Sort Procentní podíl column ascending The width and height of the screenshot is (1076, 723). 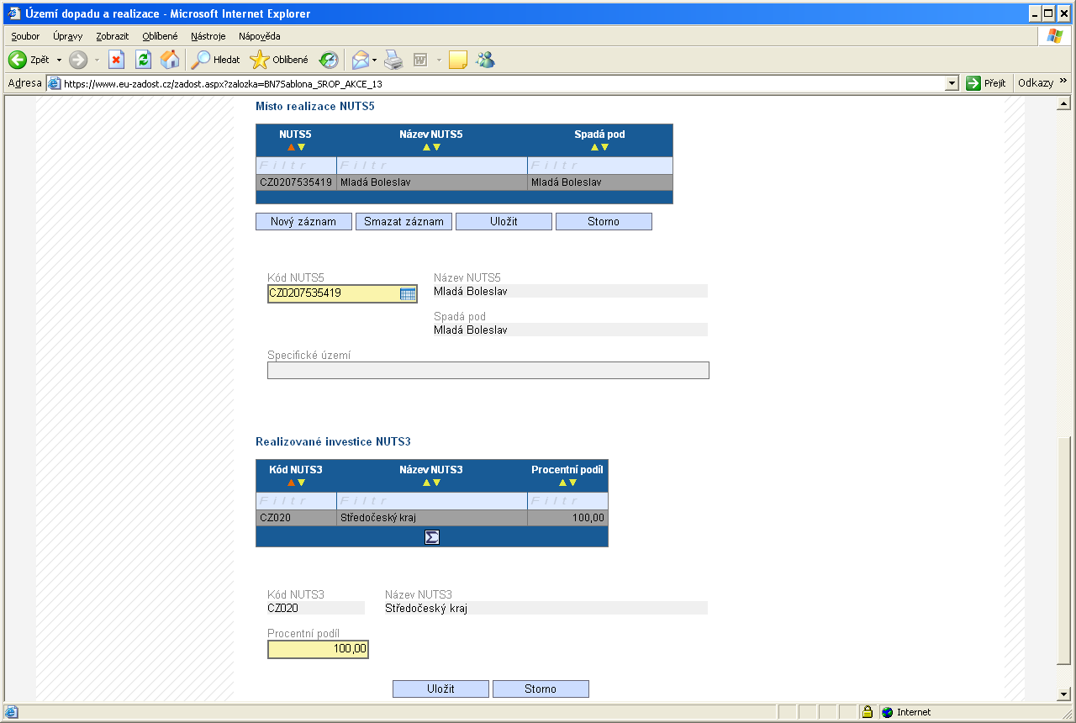point(562,483)
